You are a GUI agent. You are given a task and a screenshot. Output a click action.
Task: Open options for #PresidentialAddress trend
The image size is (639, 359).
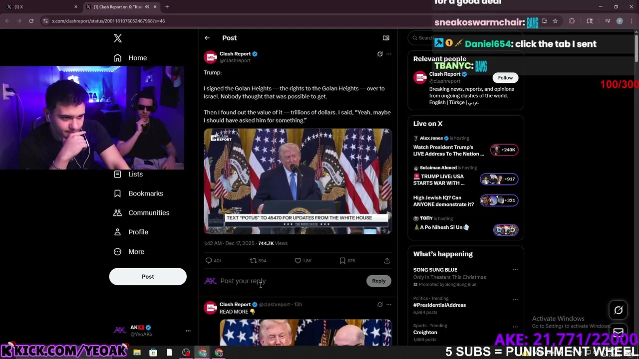(x=515, y=299)
